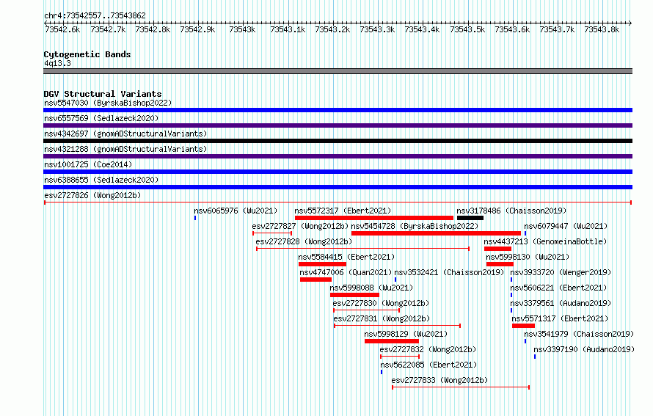Select esv2727826 (Wong2012b) label
653x416 pixels.
92,195
